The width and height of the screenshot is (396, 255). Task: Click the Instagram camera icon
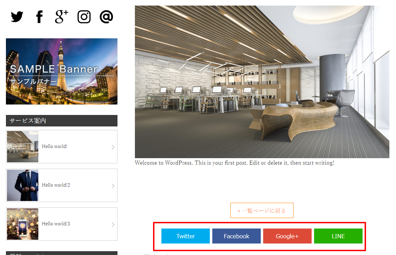click(84, 17)
